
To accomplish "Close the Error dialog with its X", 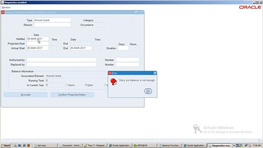I will click(x=155, y=73).
